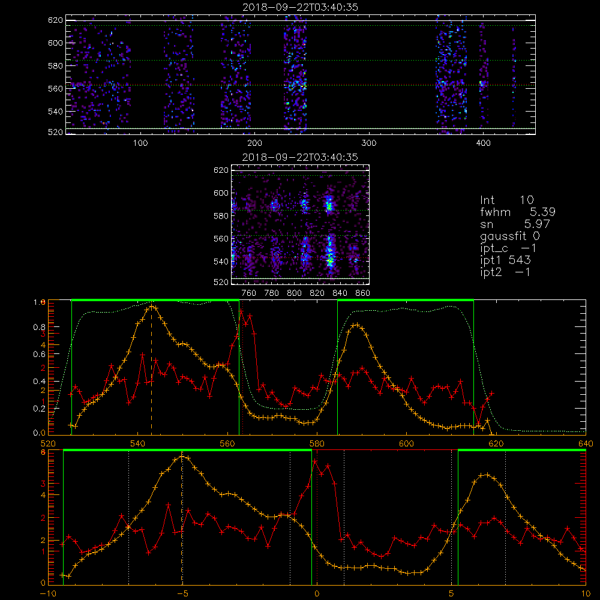This screenshot has width=600, height=600.
Task: Select the 'Int 10' parameter line
Action: [x=507, y=200]
